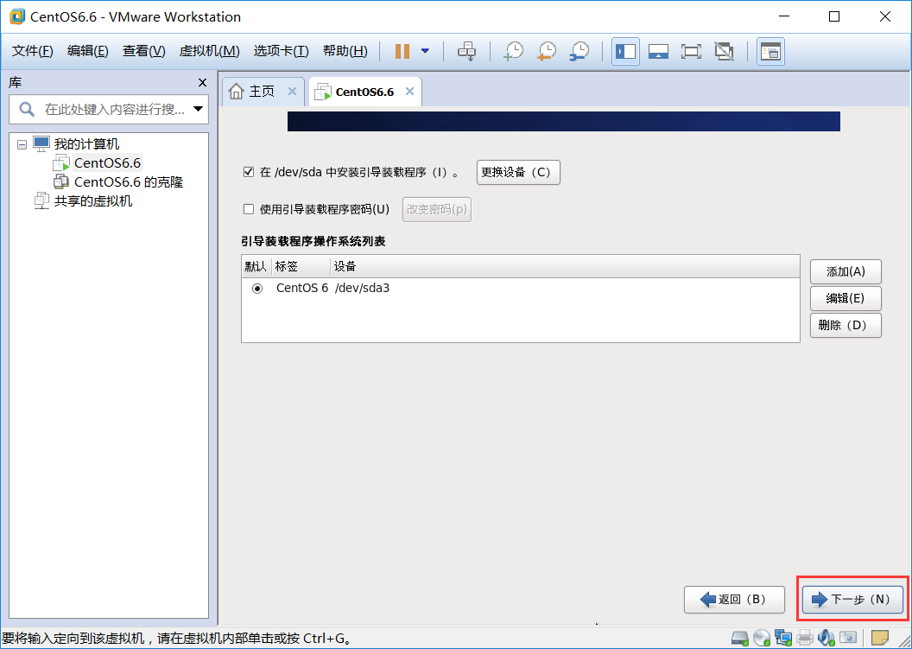Enter full screen mode icon

691,51
